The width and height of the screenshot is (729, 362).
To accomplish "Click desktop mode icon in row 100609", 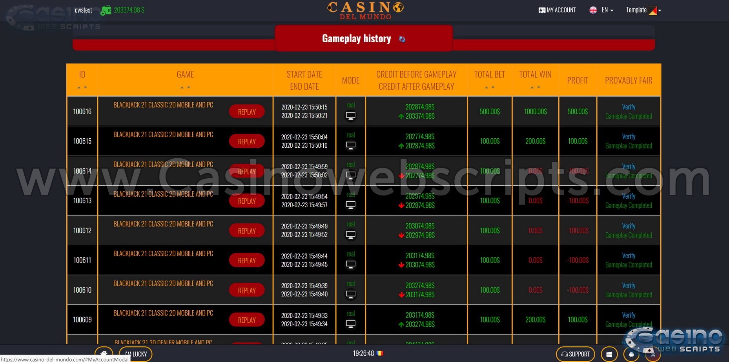I will (351, 324).
